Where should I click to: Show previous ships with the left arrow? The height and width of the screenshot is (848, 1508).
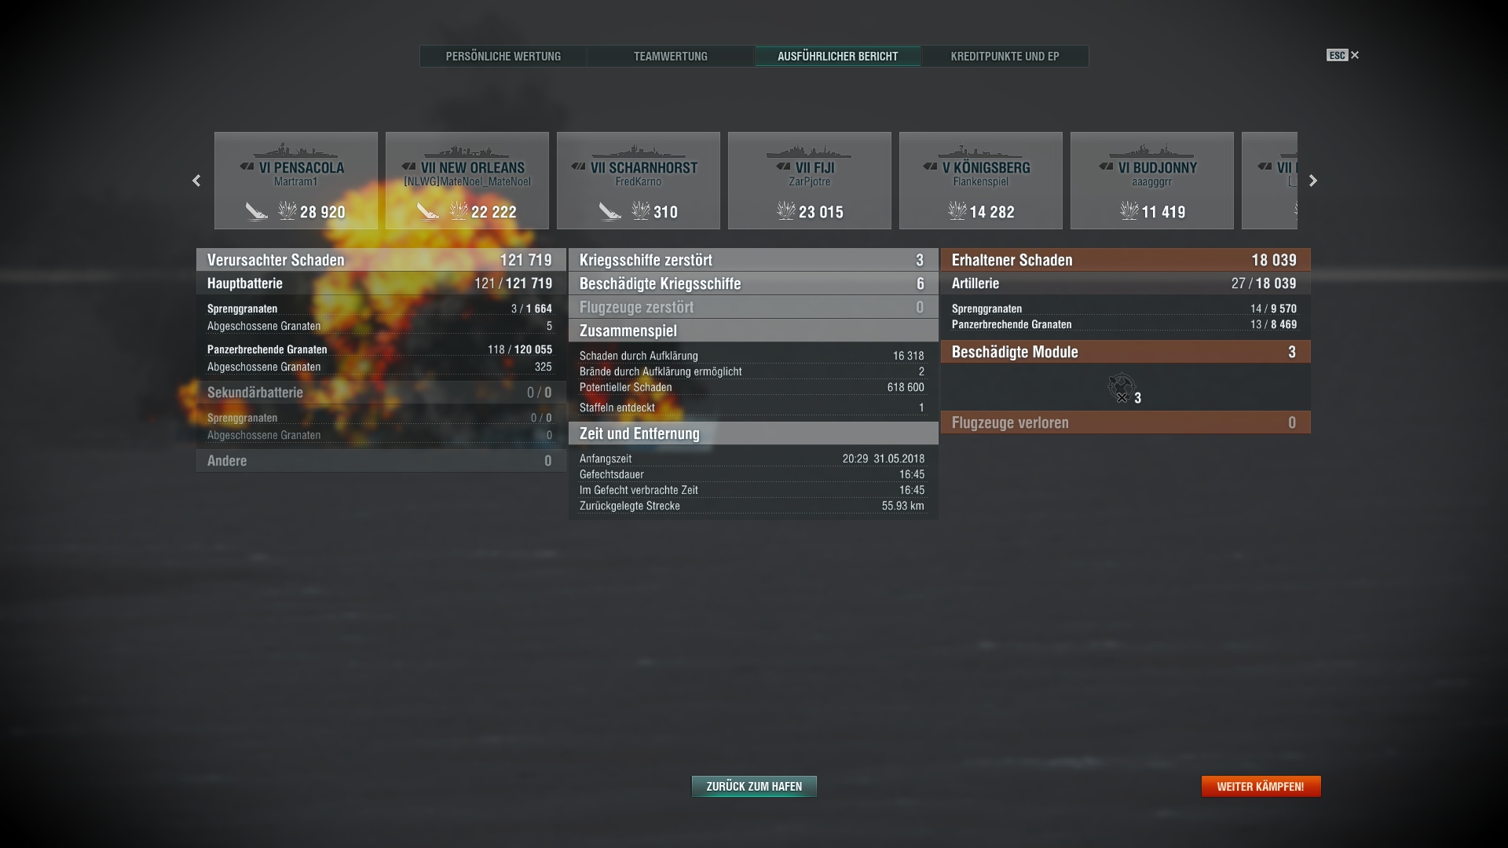pos(196,181)
